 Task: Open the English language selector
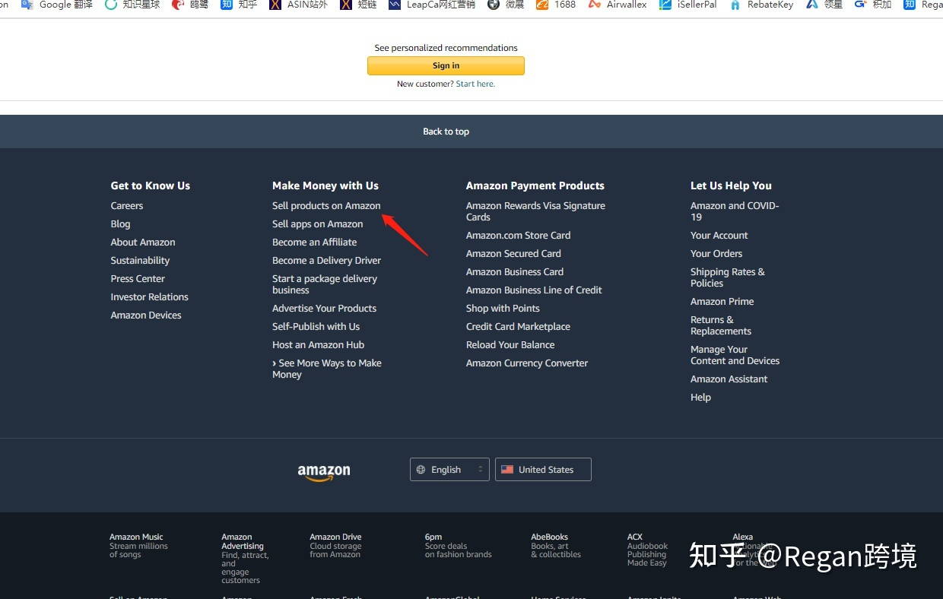click(x=449, y=470)
